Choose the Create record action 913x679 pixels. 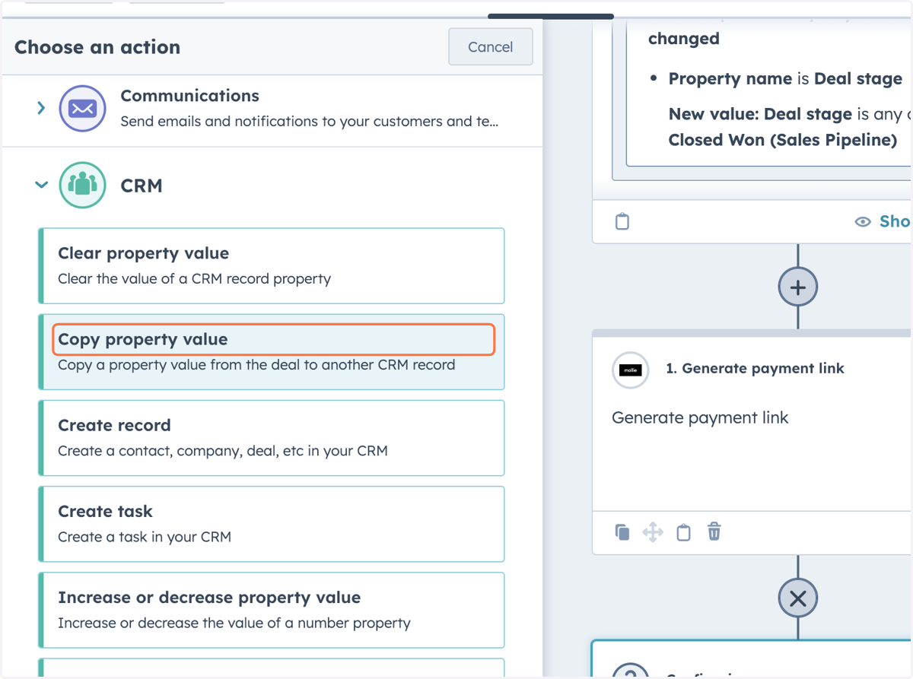click(x=272, y=438)
